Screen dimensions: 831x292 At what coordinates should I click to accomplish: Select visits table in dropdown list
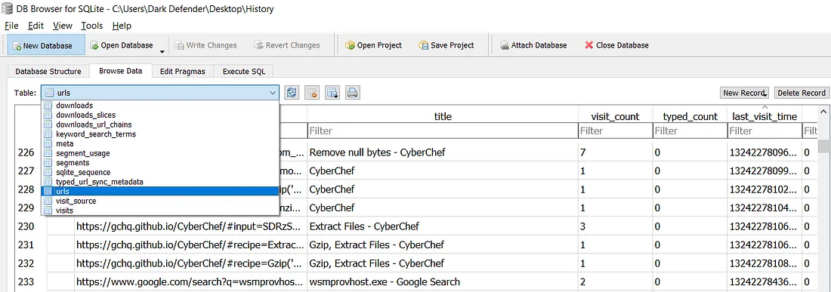tap(160, 211)
